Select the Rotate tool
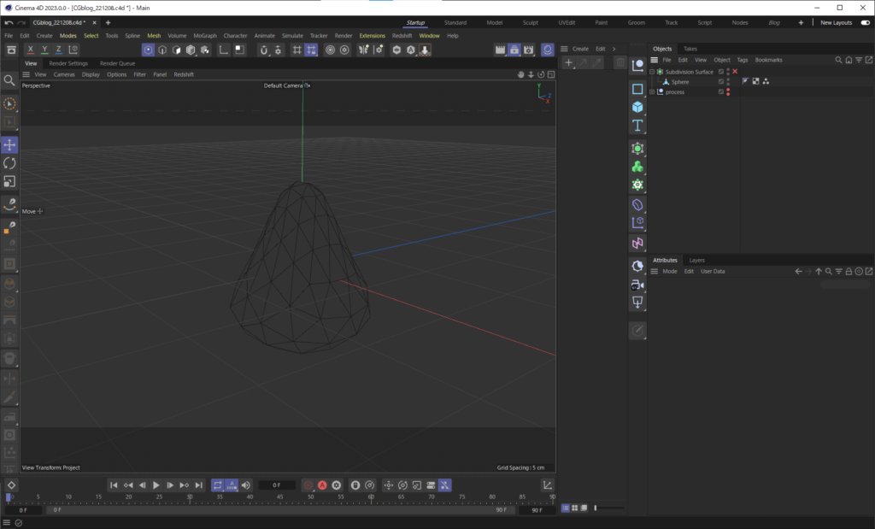Screen dimensions: 875x529 pyautogui.click(x=9, y=162)
